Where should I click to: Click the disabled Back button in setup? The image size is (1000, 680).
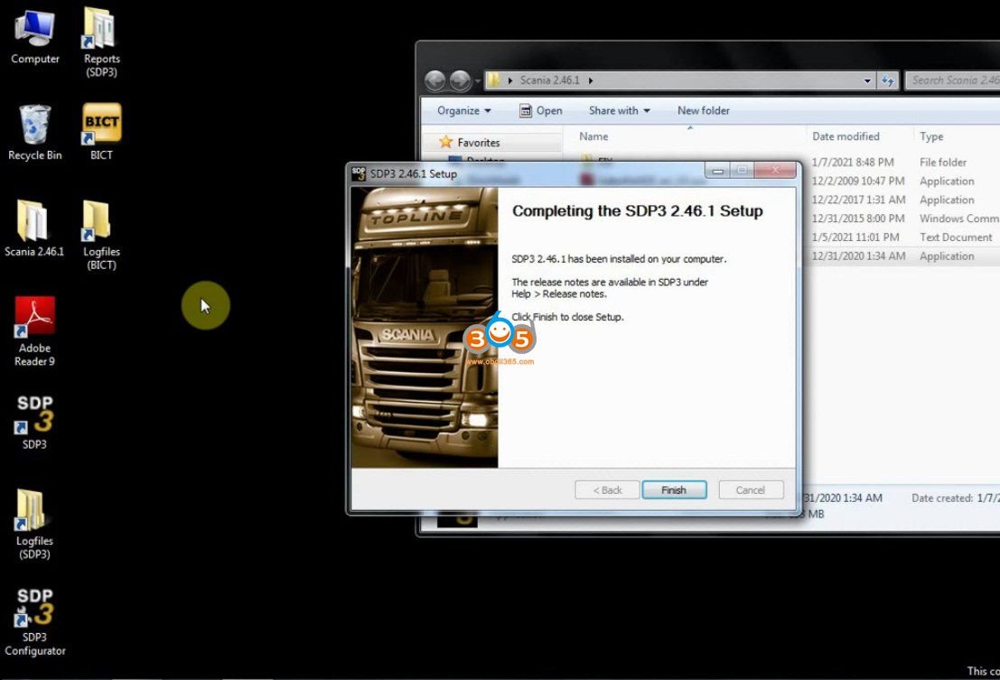607,489
